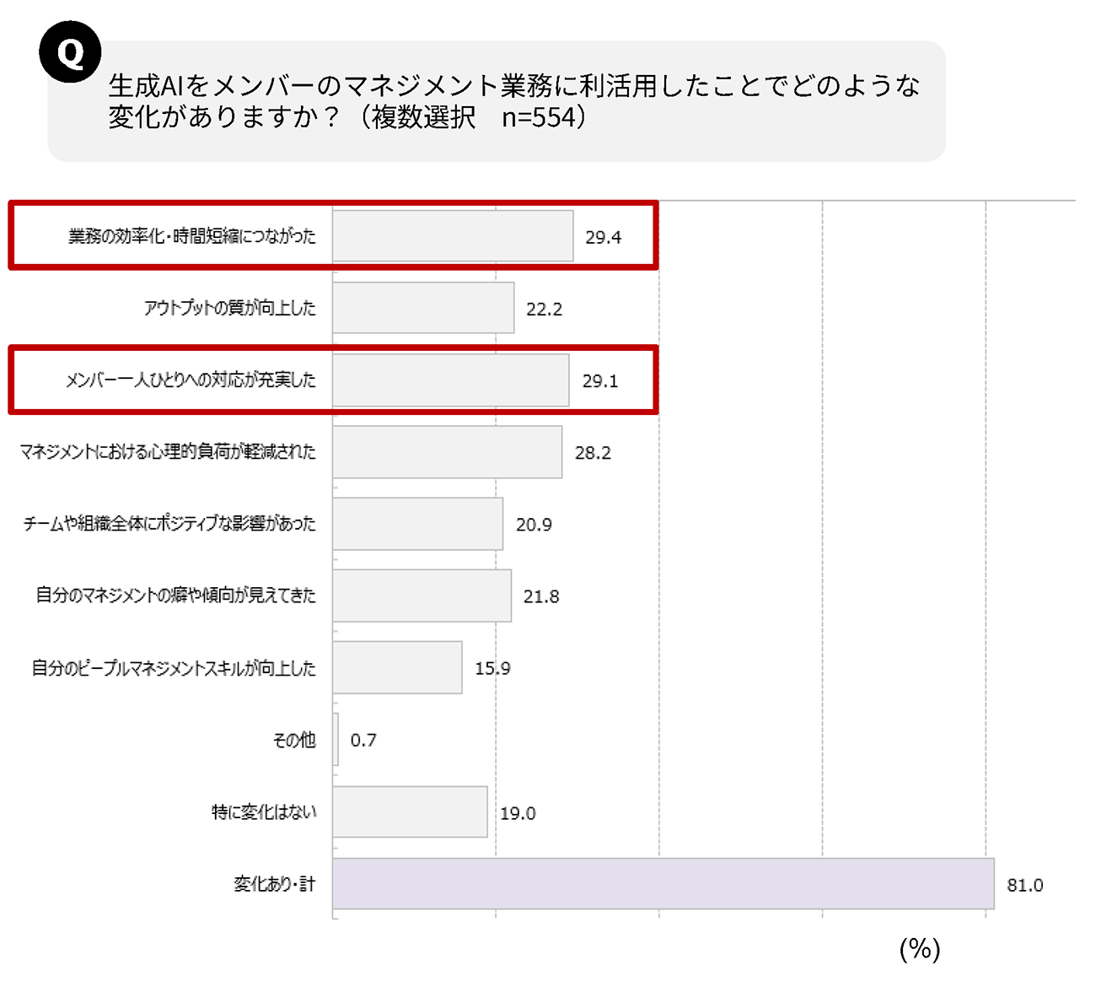The height and width of the screenshot is (992, 1096).
Task: Select the bar with value 21.8
Action: [x=422, y=596]
